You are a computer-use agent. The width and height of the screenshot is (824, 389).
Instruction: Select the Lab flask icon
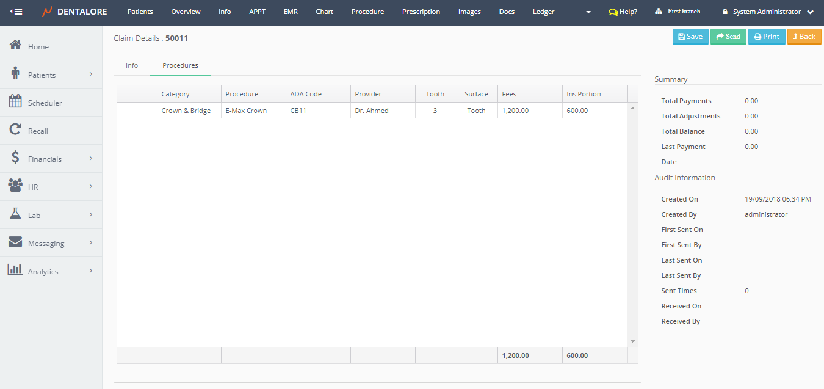pos(16,214)
